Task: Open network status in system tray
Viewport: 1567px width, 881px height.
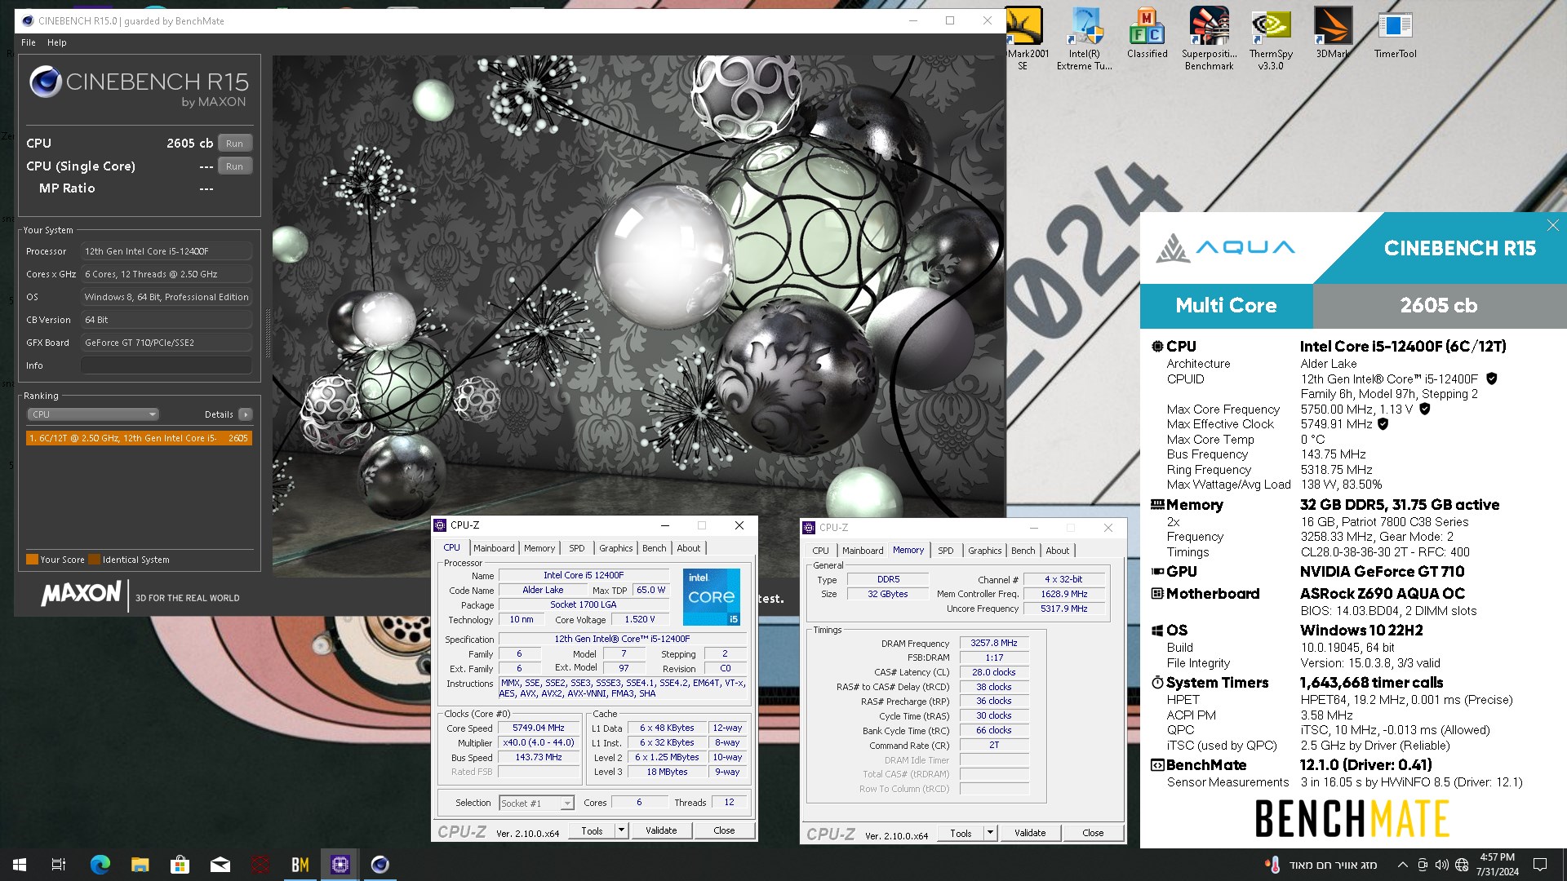Action: [1462, 865]
